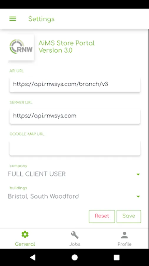This screenshot has width=149, height=266.
Task: Focus the Server URL input field
Action: [75, 116]
